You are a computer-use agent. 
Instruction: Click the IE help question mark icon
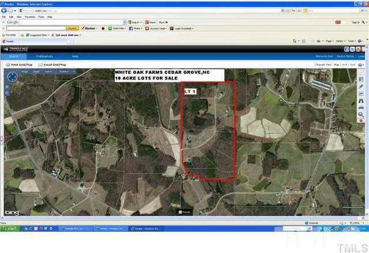(x=360, y=41)
